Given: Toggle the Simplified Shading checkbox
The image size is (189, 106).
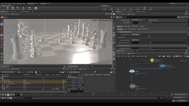Looking at the screenshot, I should point(147,20).
